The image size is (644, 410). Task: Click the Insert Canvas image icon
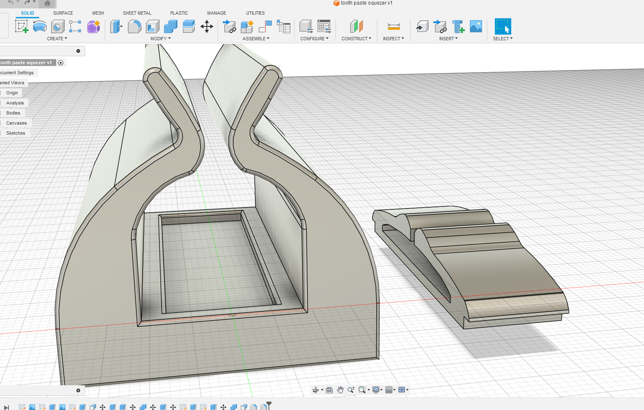pyautogui.click(x=476, y=27)
